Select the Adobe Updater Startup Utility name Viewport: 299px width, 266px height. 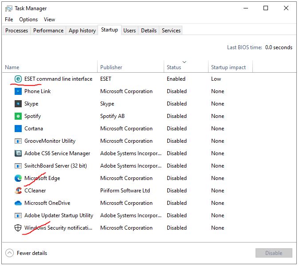point(59,215)
